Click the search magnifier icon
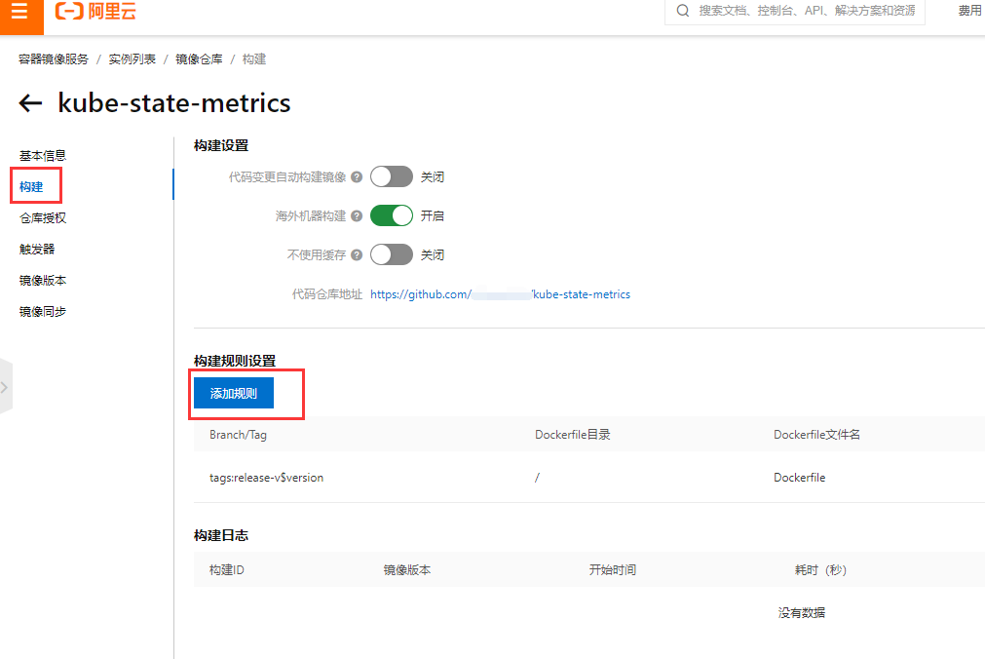This screenshot has width=985, height=659. [x=682, y=11]
